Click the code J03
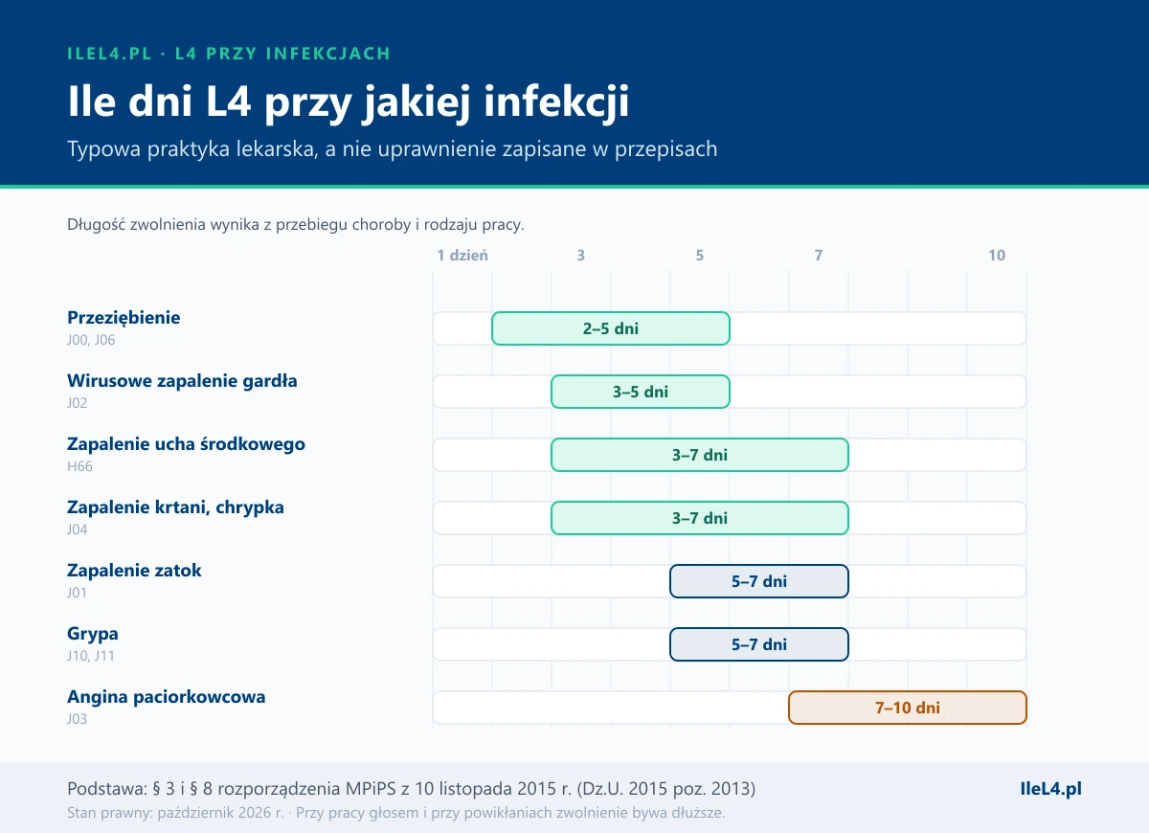Image resolution: width=1149 pixels, height=833 pixels. click(78, 719)
